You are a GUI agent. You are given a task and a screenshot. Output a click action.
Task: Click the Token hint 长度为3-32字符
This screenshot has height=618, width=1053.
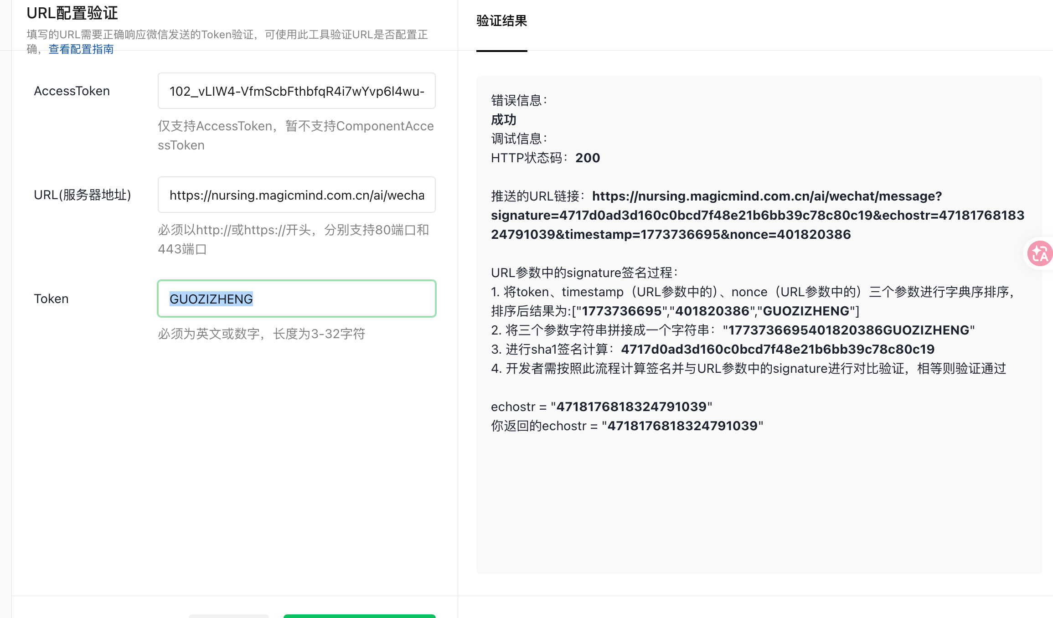[x=262, y=334]
